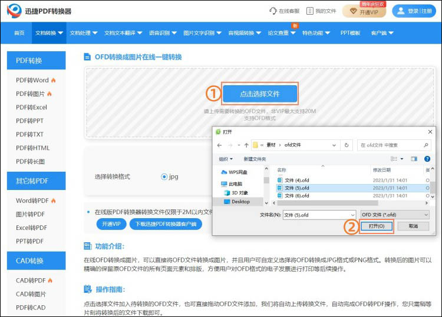Select Desktop in navigation tree
Viewport: 442px width, 317px height.
[x=237, y=202]
